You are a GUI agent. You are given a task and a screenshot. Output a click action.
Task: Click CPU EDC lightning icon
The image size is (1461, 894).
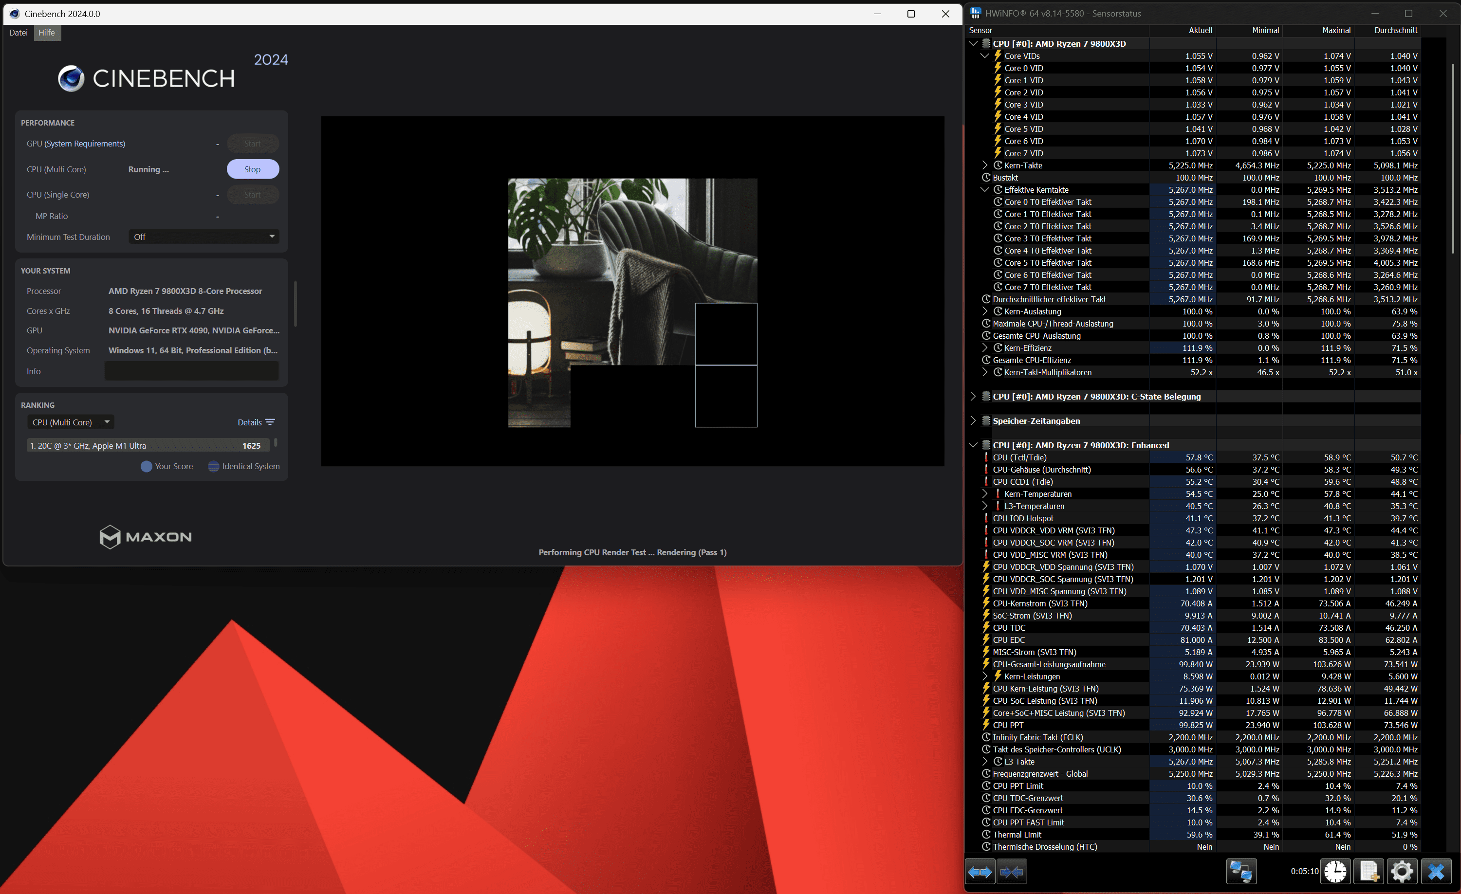986,639
